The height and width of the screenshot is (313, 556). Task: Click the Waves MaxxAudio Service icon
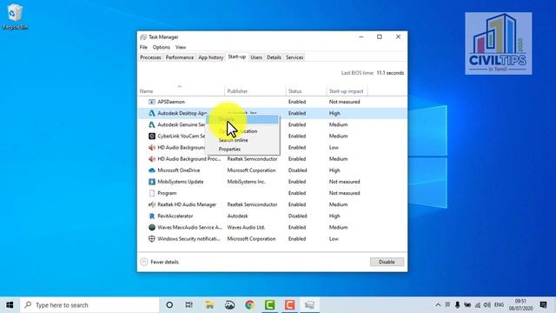152,227
